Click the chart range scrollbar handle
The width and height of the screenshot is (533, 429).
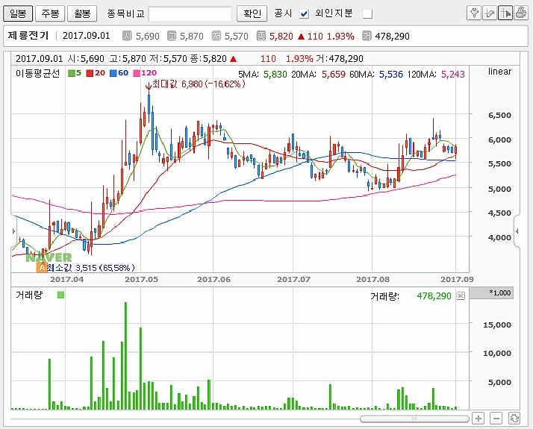click(414, 419)
